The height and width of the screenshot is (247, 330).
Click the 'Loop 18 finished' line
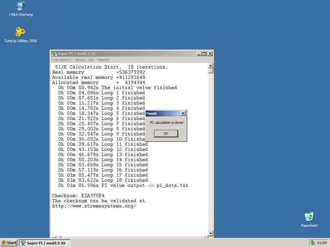[103, 180]
